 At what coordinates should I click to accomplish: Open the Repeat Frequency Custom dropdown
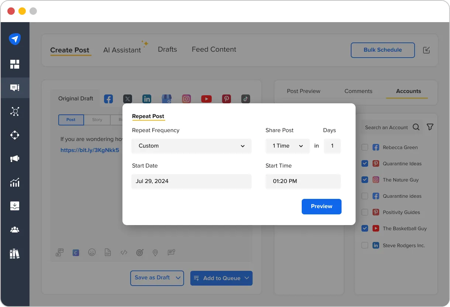191,146
